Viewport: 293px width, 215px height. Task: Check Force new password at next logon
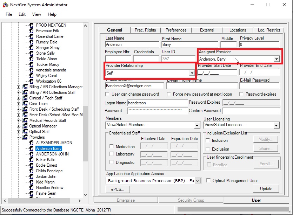pos(169,94)
